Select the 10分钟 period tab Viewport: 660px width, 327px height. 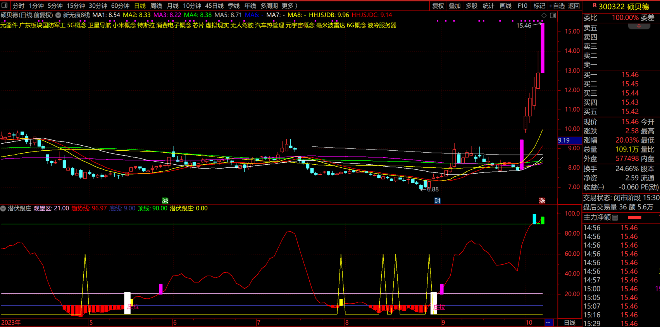pyautogui.click(x=192, y=6)
